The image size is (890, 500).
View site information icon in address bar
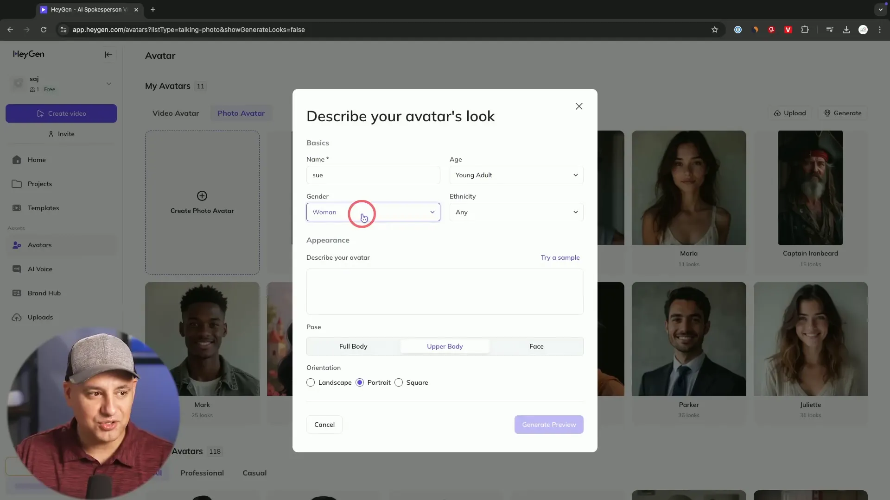tap(64, 30)
